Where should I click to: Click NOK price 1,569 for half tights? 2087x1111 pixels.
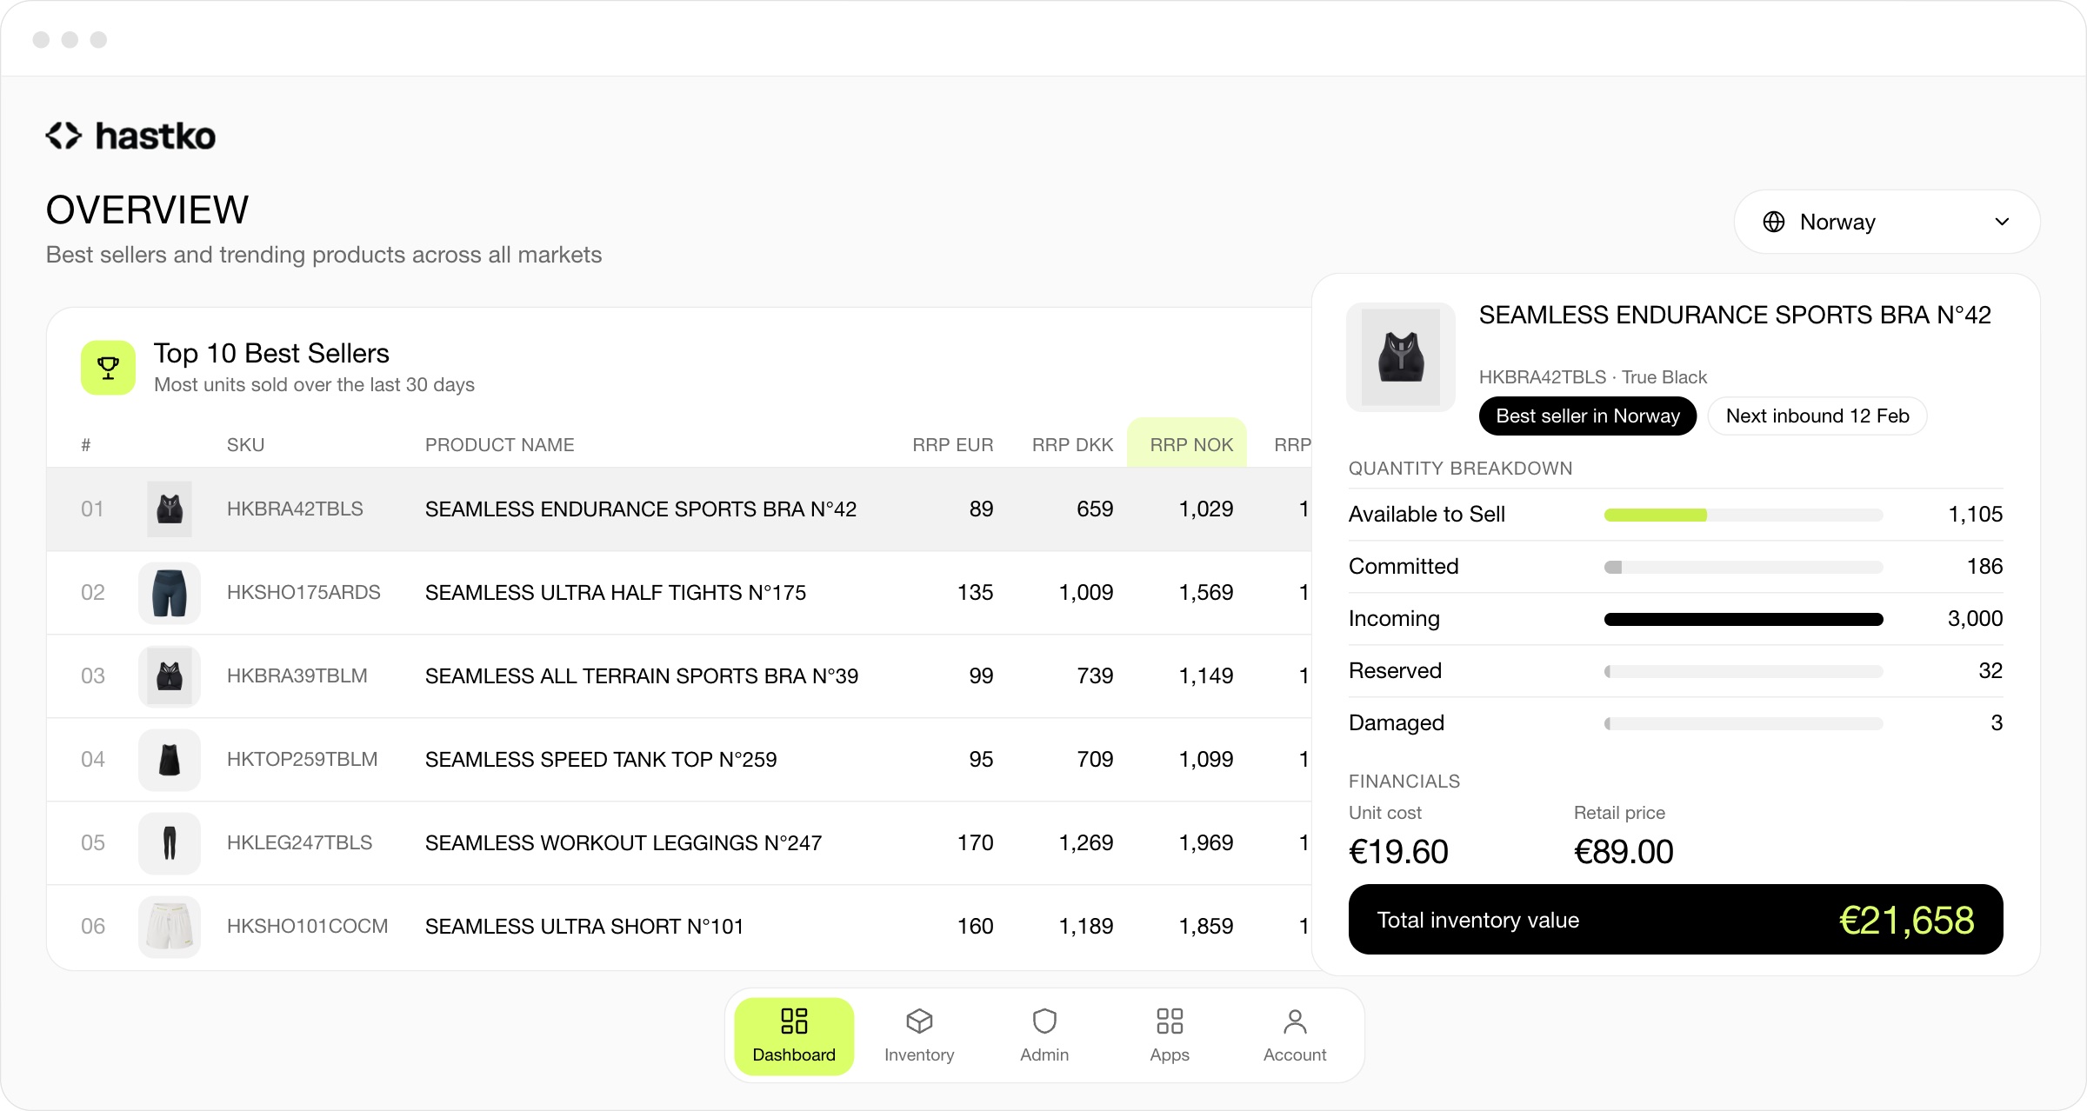tap(1205, 592)
